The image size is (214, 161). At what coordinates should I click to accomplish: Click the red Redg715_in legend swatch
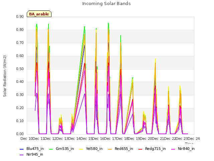140,149
